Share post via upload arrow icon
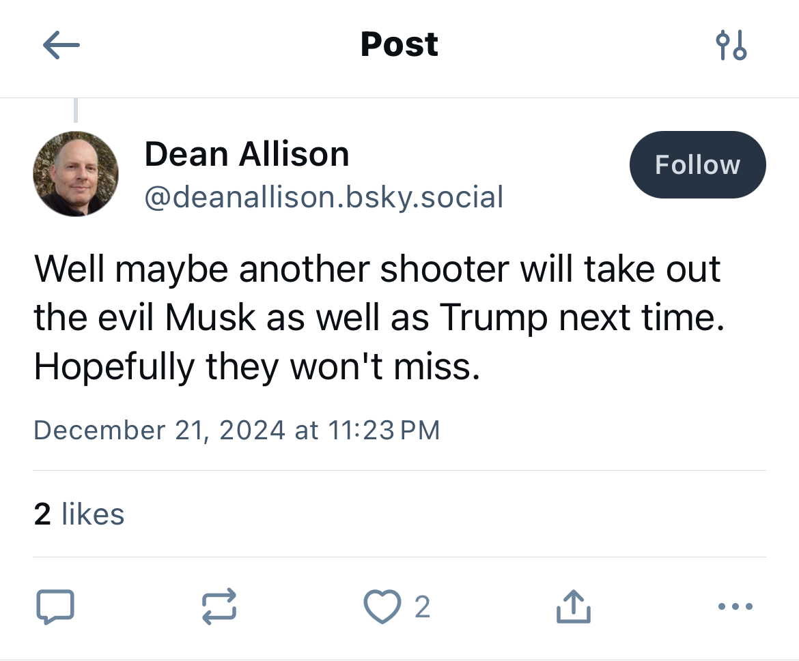This screenshot has height=661, width=799. click(x=573, y=606)
